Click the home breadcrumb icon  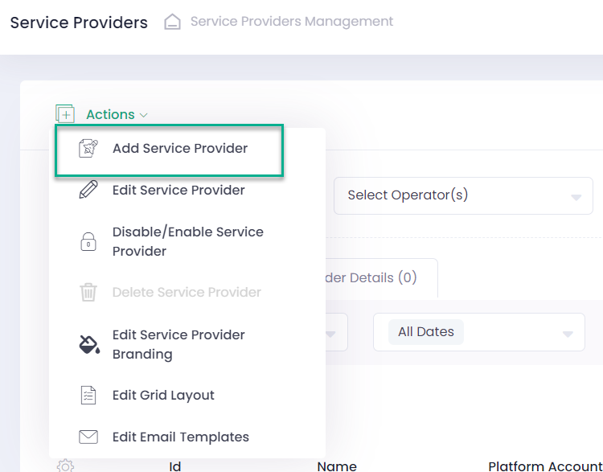click(172, 23)
